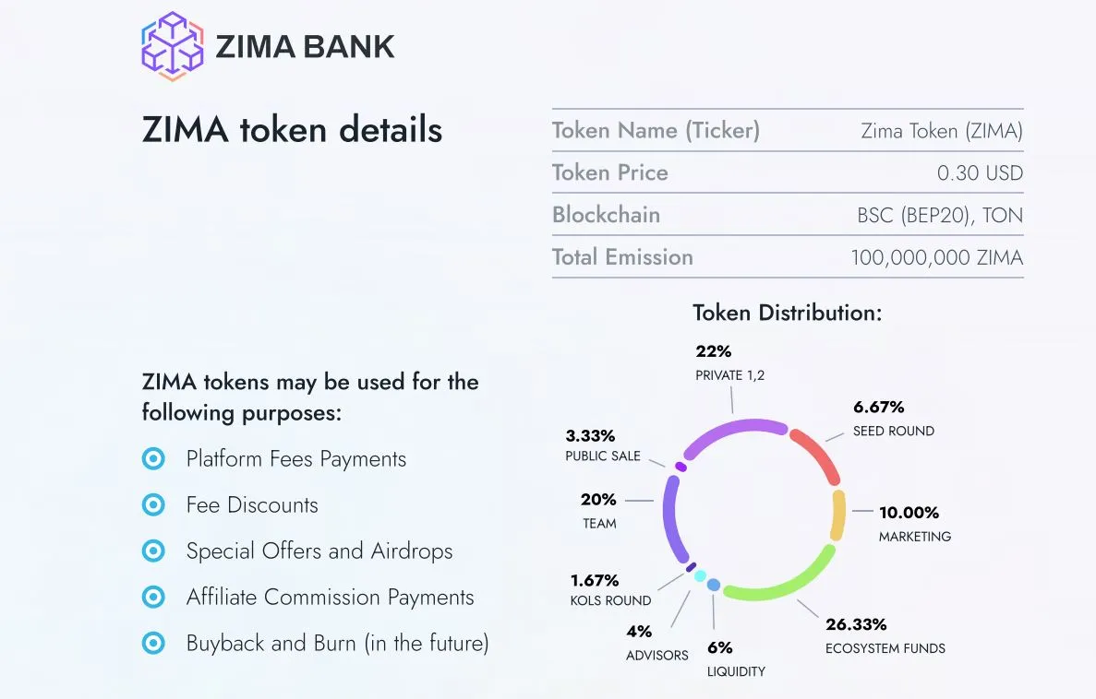Click the ZIMA token details heading
Image resolution: width=1096 pixels, height=699 pixels.
click(x=292, y=130)
